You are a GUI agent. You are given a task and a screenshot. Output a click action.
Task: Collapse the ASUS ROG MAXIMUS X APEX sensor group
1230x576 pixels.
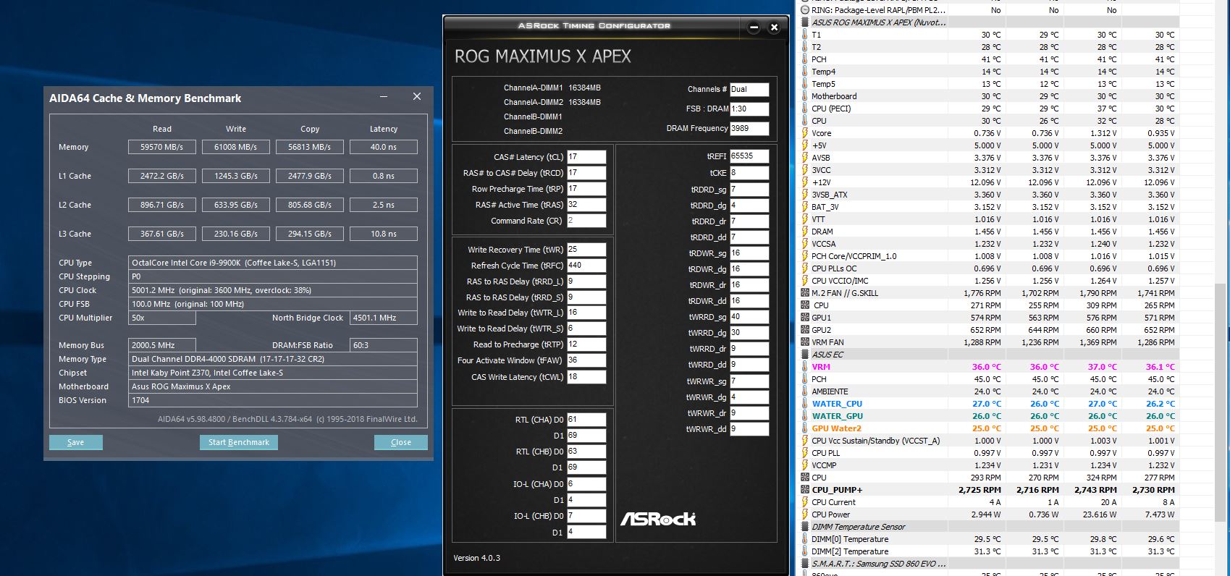(805, 22)
